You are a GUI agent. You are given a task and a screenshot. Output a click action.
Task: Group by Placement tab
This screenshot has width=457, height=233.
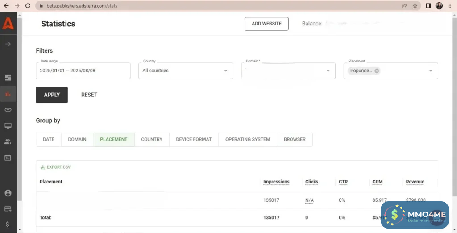click(114, 139)
